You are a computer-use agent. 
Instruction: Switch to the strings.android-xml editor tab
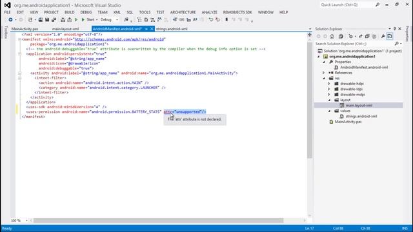point(172,29)
